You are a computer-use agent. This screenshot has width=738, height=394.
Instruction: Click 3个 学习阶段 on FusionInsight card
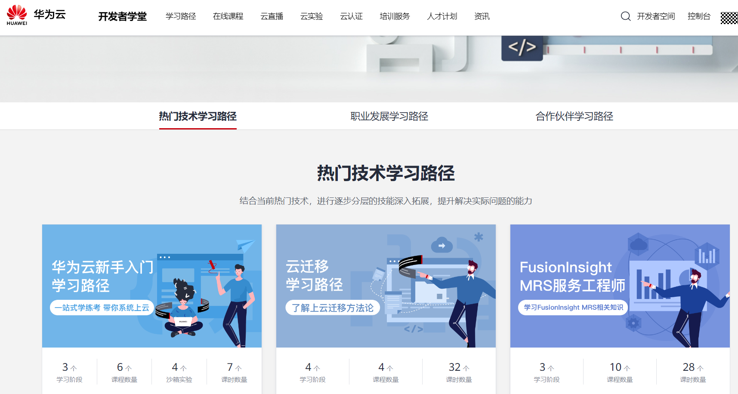coord(547,372)
